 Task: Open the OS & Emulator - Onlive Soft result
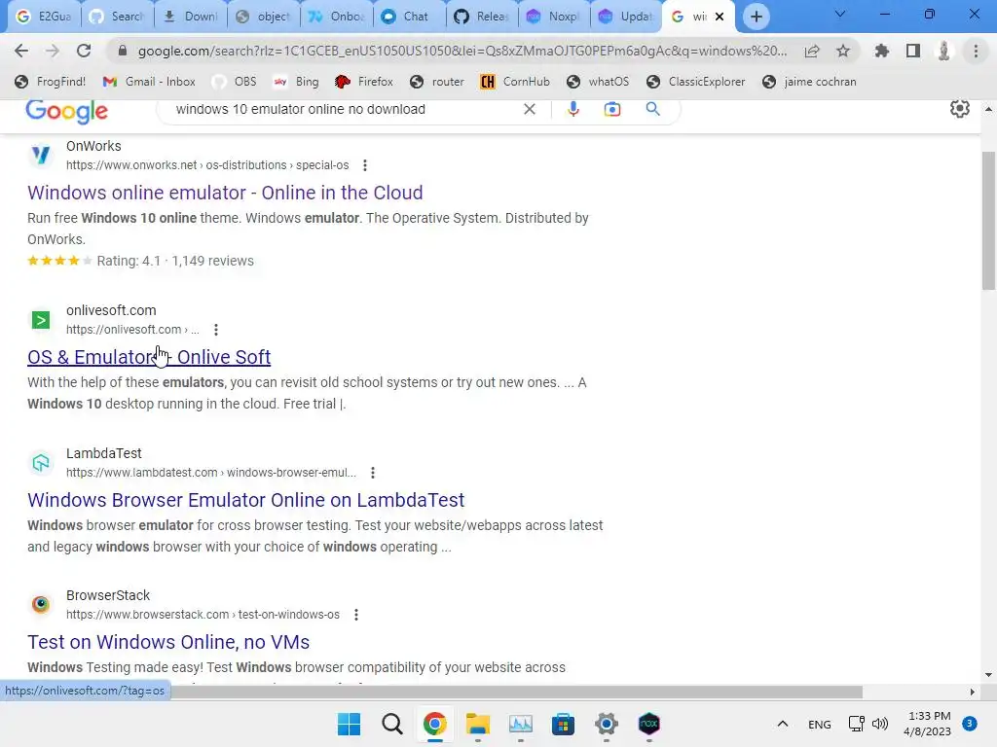[149, 357]
